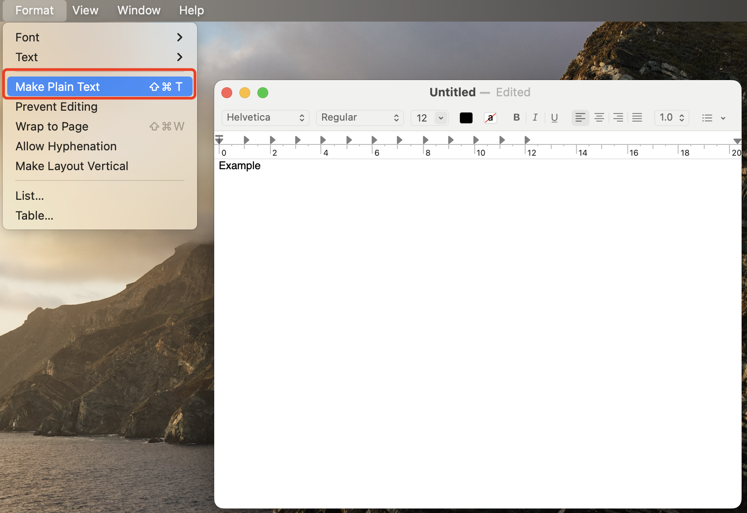Open the View menu in menu bar
Viewport: 747px width, 513px height.
click(85, 10)
